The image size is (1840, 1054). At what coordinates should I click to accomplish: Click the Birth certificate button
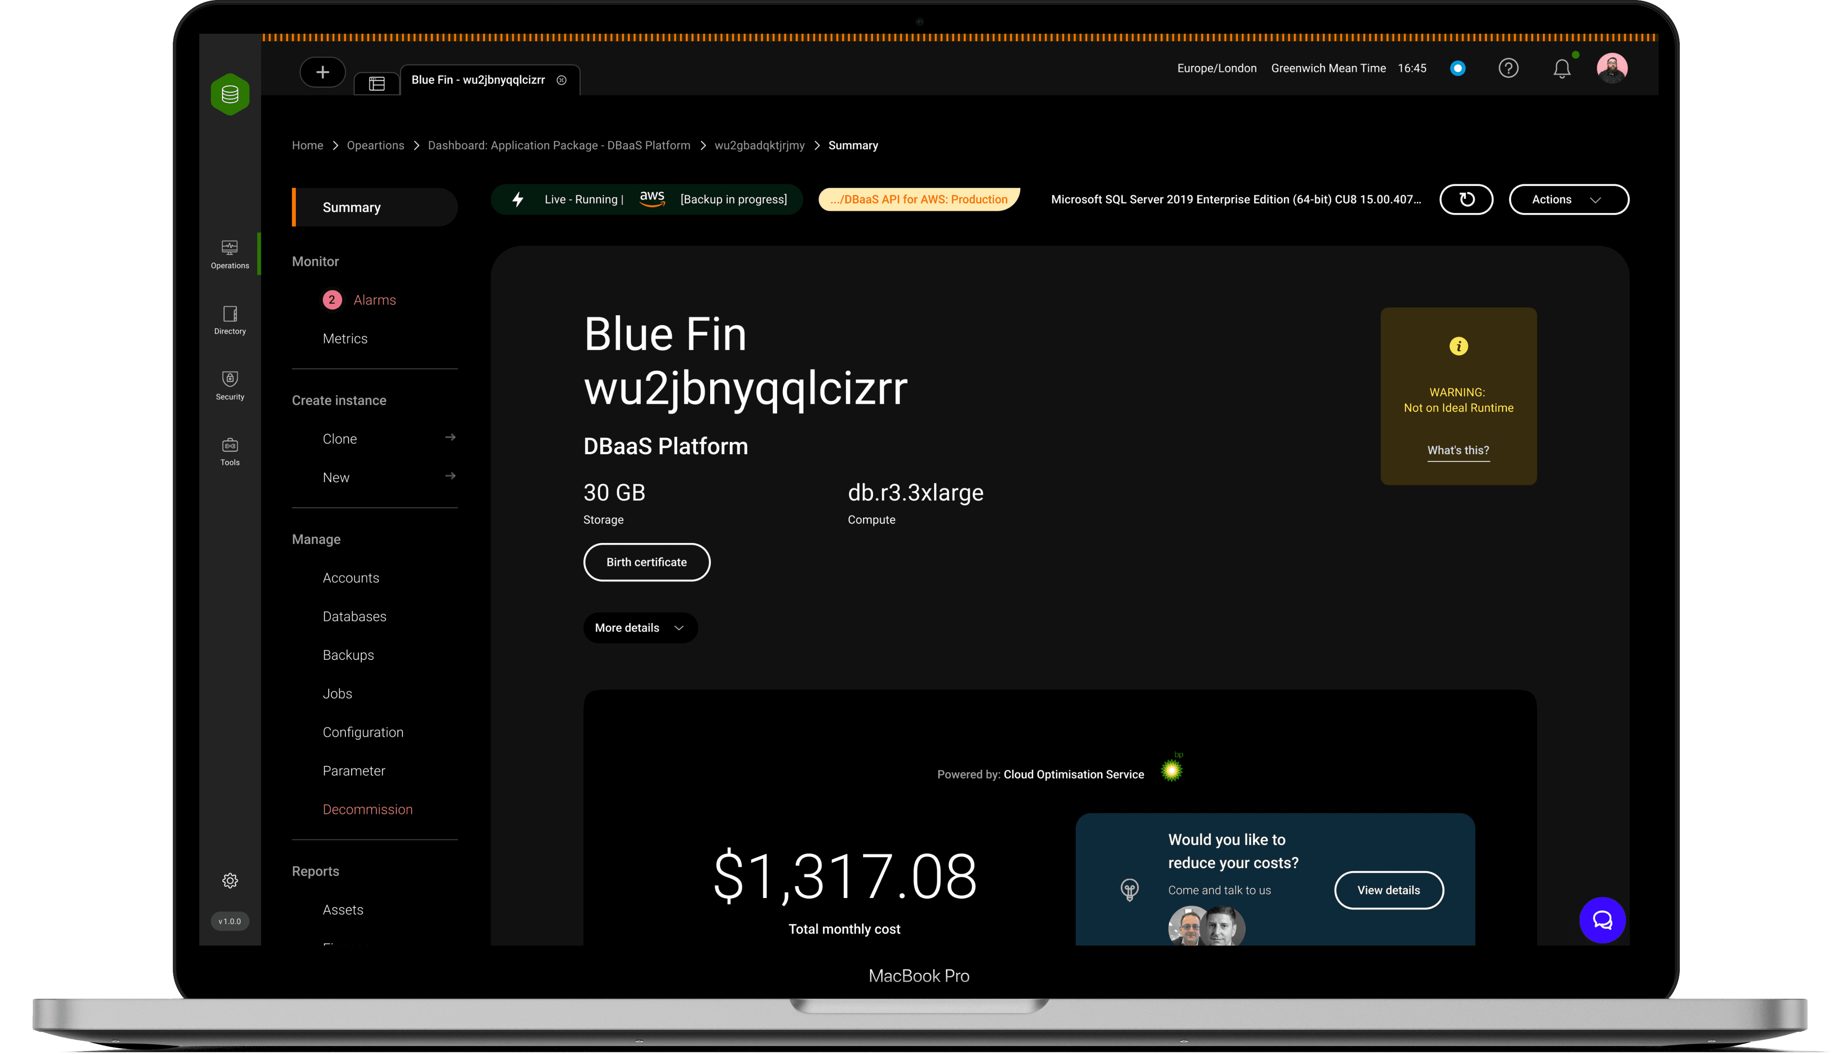646,562
